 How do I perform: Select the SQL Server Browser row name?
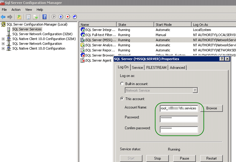(100, 55)
